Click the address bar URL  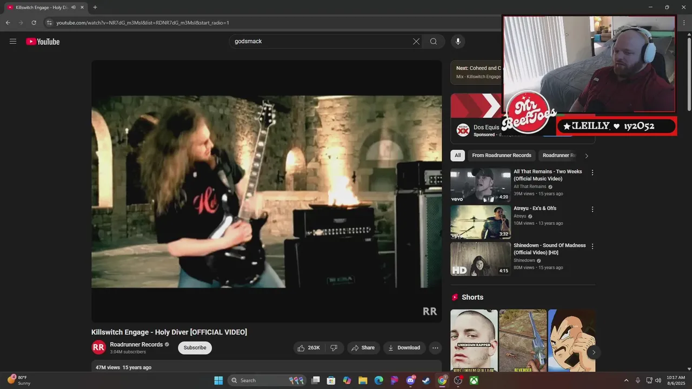point(143,23)
